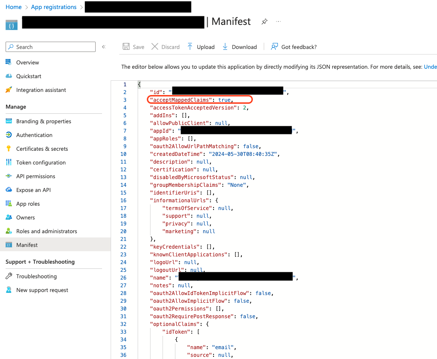Click the Certificates & secrets key icon
This screenshot has height=359, width=437.
9,149
